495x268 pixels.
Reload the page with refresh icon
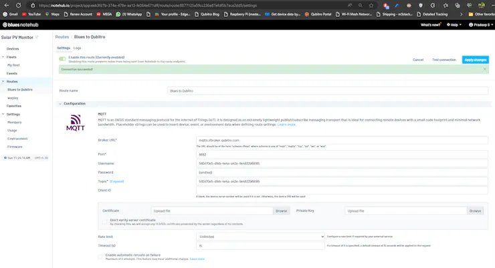pyautogui.click(x=18, y=5)
